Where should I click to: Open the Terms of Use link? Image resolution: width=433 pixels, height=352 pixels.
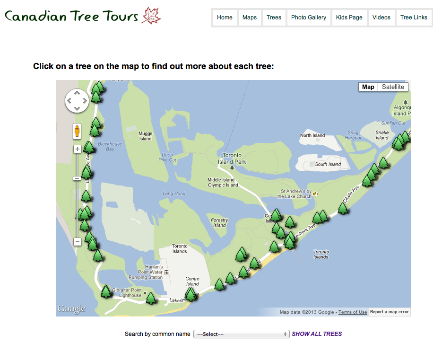[353, 312]
